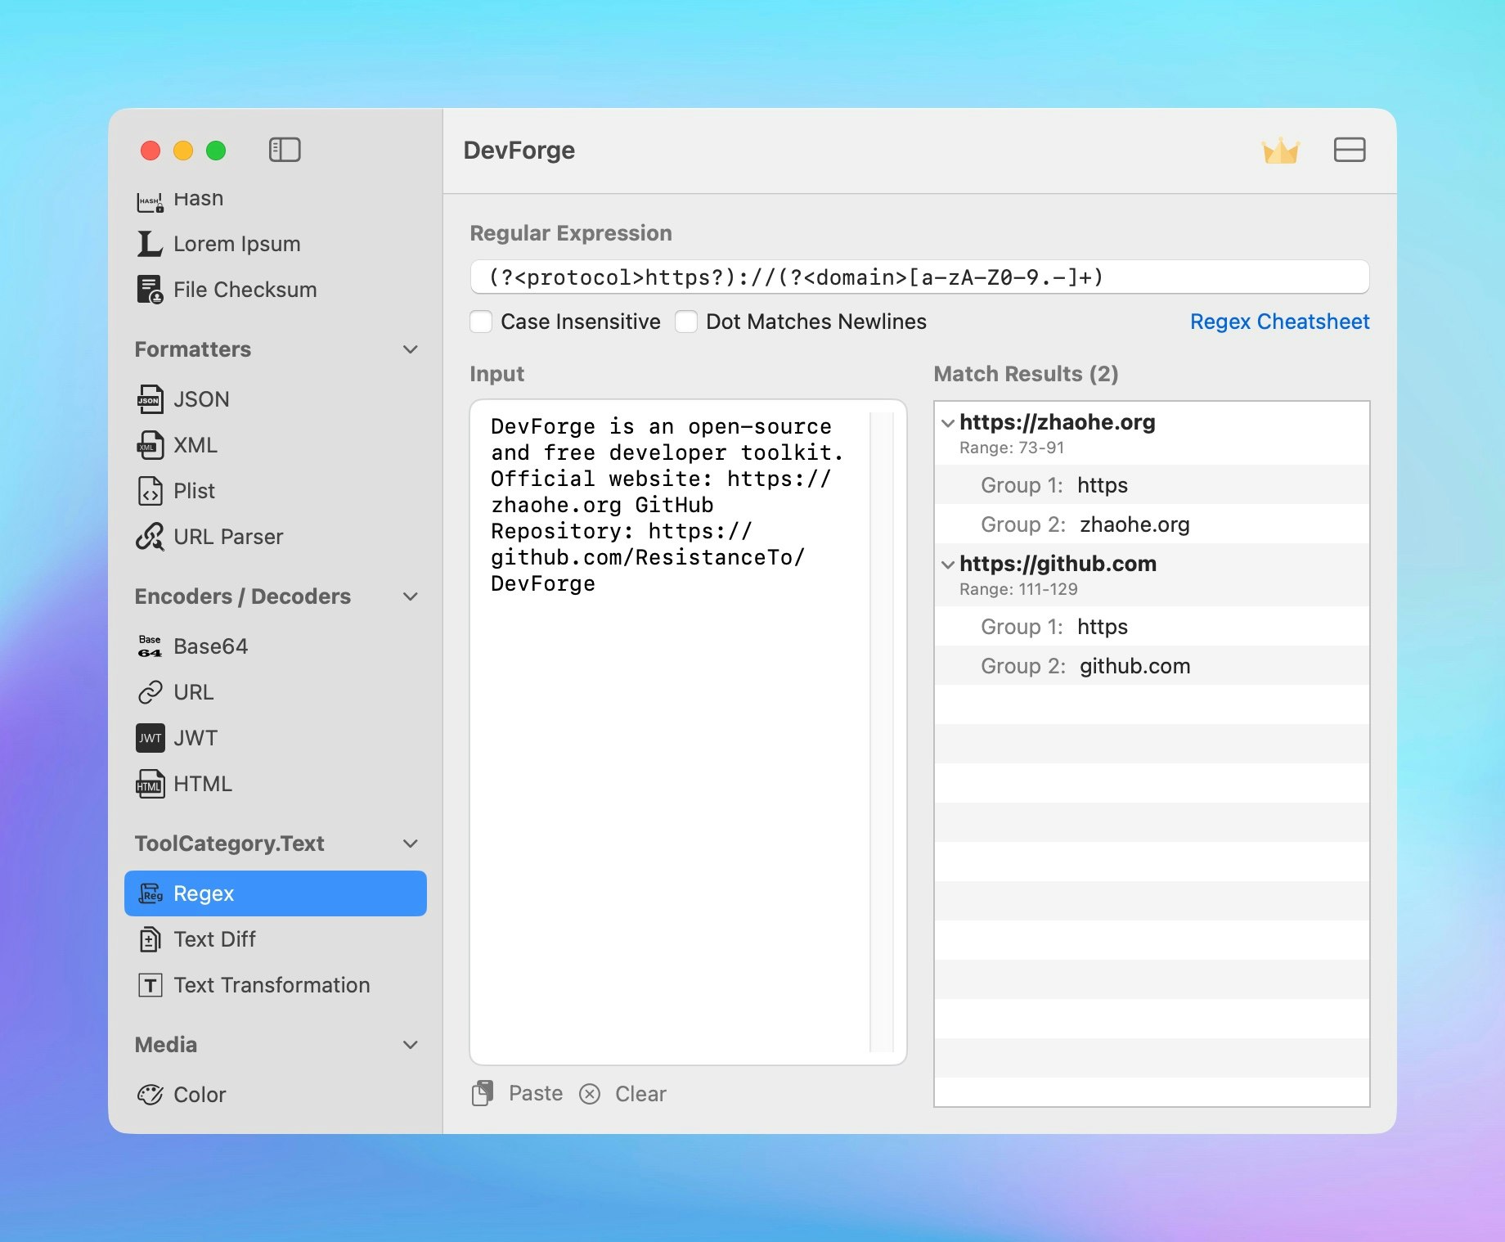1505x1242 pixels.
Task: Click the Regex tool icon
Action: [150, 893]
